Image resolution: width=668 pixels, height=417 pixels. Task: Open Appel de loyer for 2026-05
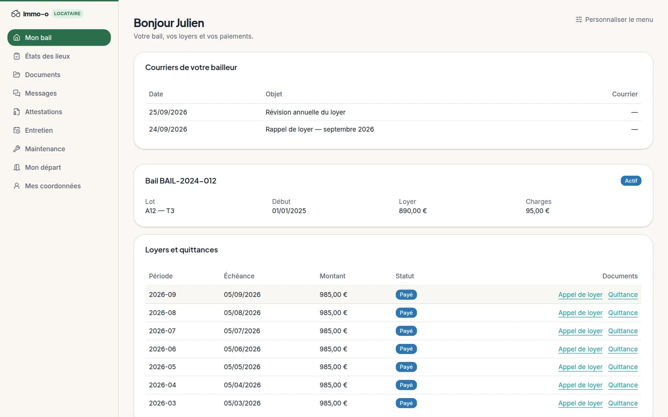coord(580,367)
